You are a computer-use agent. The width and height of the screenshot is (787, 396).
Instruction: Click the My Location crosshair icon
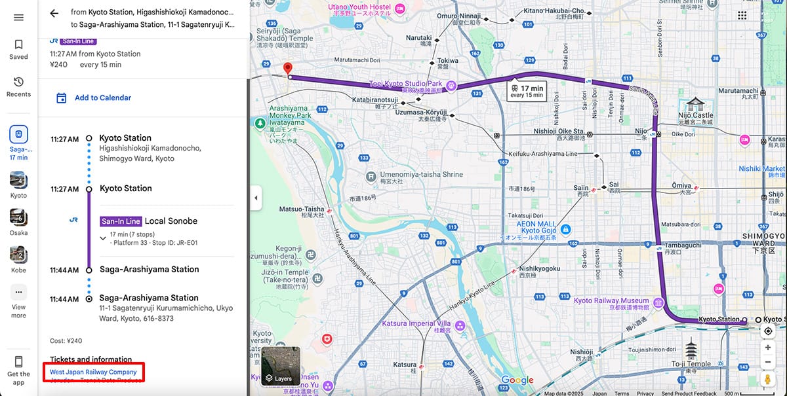767,331
